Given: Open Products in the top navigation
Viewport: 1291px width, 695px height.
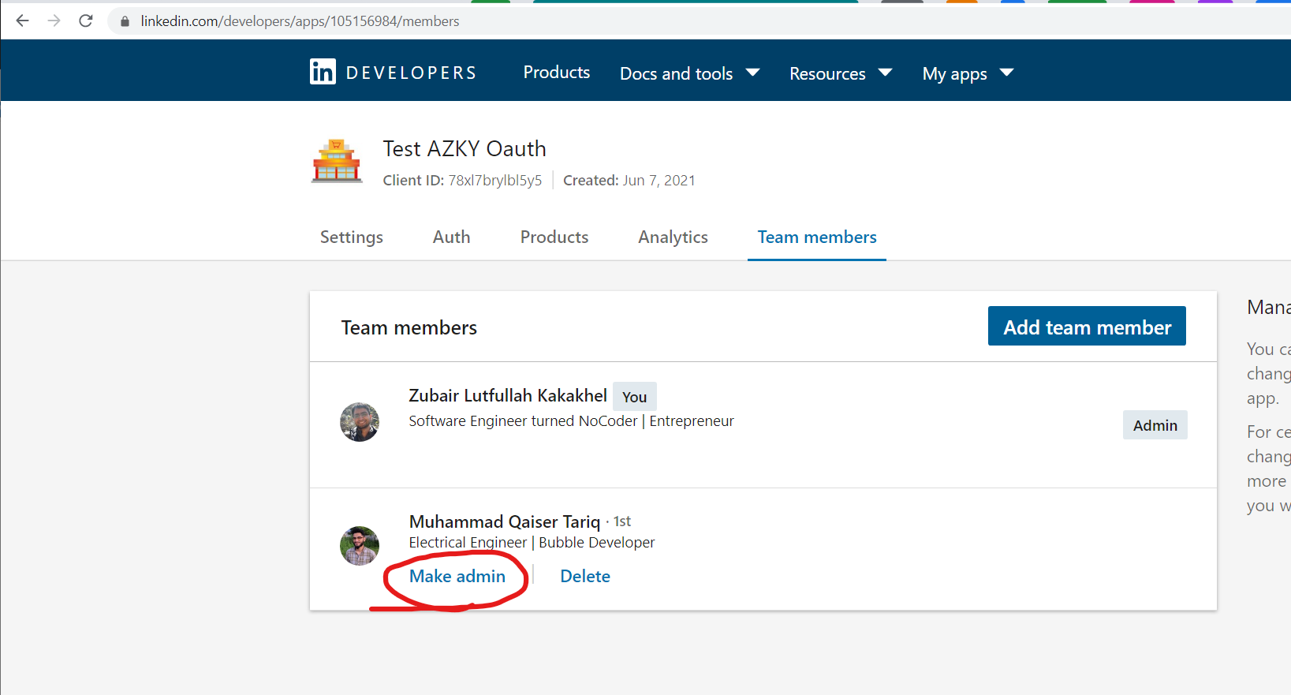Looking at the screenshot, I should tap(556, 73).
